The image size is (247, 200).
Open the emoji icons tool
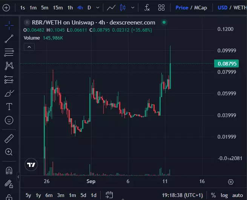click(x=9, y=120)
